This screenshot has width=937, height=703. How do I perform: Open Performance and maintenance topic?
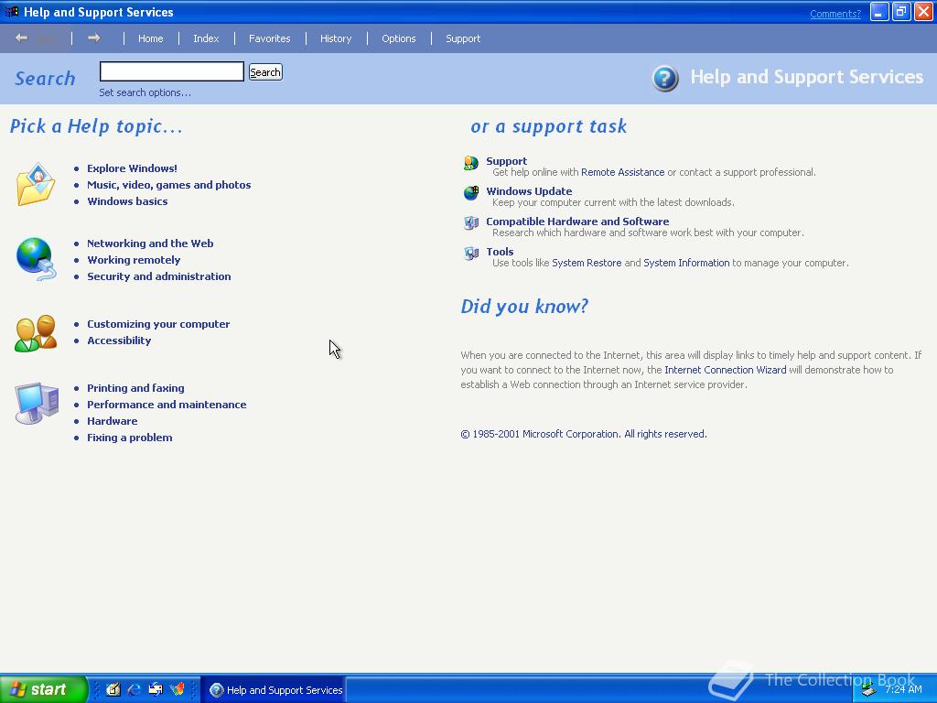coord(167,405)
